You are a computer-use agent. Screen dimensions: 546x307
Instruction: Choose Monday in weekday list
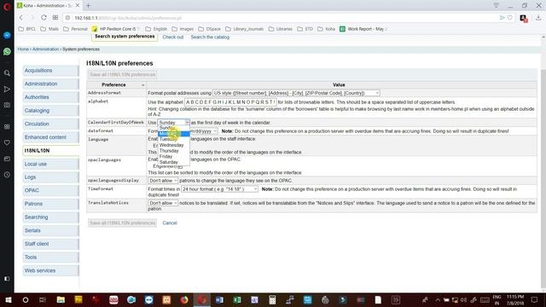pos(174,134)
